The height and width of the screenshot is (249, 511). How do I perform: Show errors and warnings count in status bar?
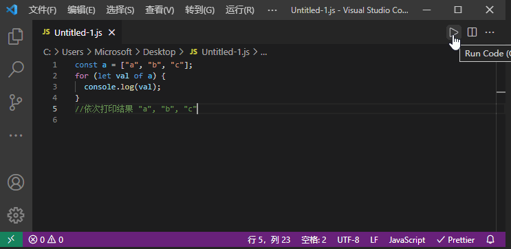click(46, 240)
